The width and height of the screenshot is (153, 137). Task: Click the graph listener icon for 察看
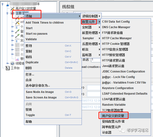click(17, 59)
